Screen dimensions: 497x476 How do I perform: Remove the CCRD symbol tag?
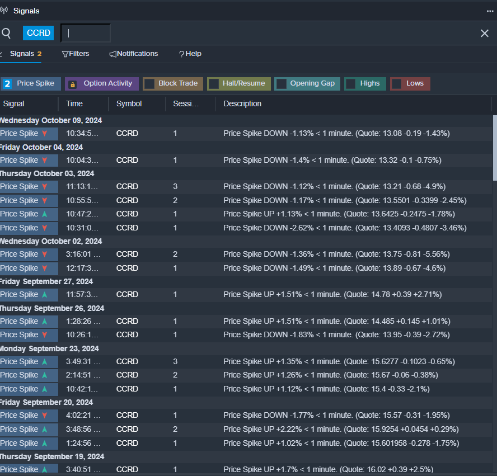(x=39, y=33)
